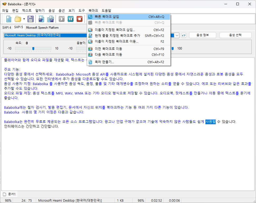Click the split and save audio icon

pos(51,19)
